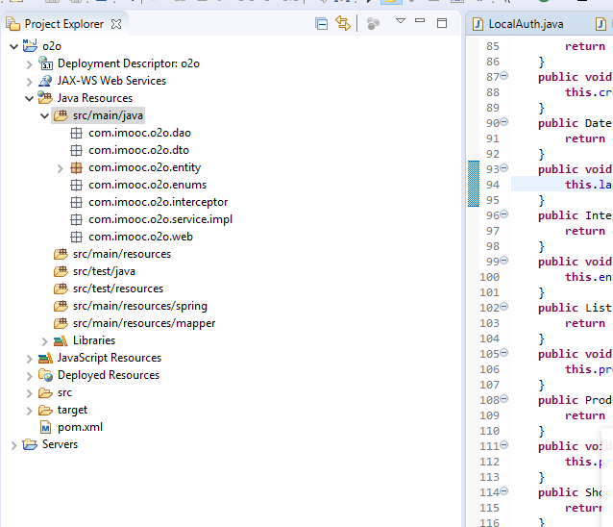Click JavaScript Resources icon
The image size is (613, 527).
[45, 358]
